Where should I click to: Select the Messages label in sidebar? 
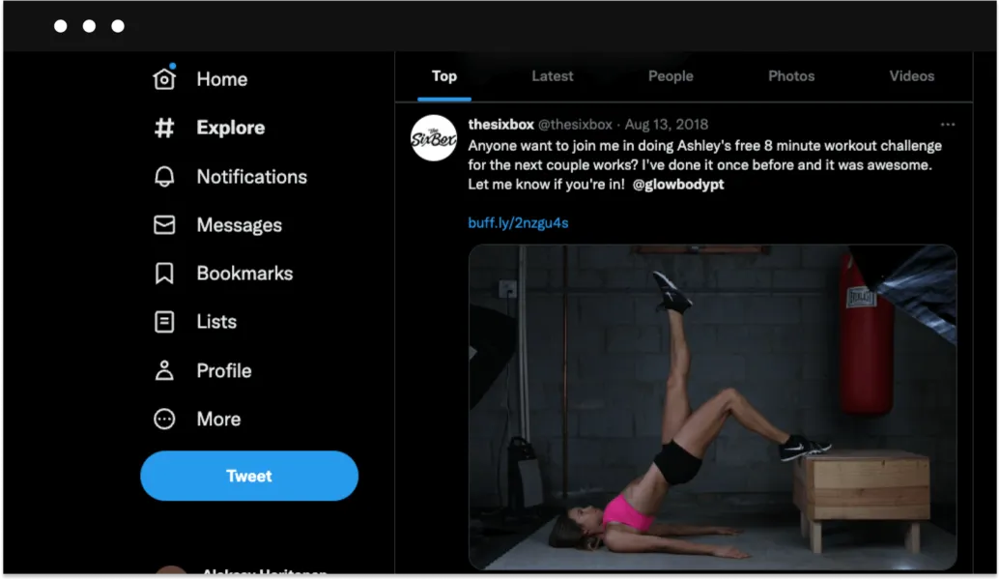(x=240, y=225)
